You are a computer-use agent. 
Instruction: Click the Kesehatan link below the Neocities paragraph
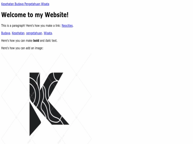[x=18, y=33]
